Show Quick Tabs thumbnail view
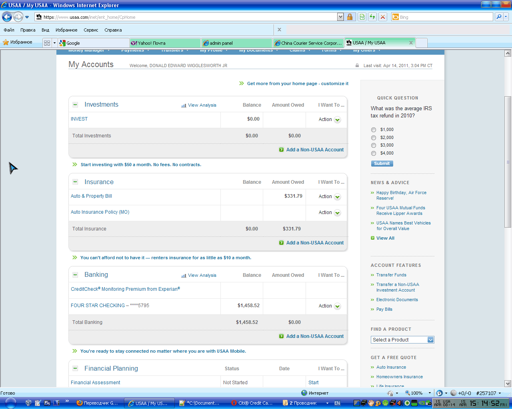The image size is (512, 409). tap(47, 43)
